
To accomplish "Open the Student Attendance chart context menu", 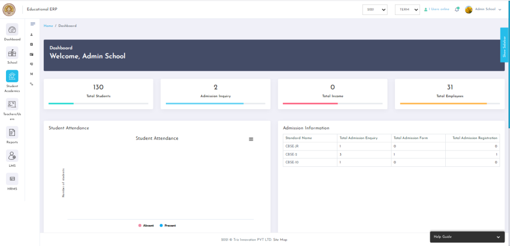I will (x=251, y=139).
